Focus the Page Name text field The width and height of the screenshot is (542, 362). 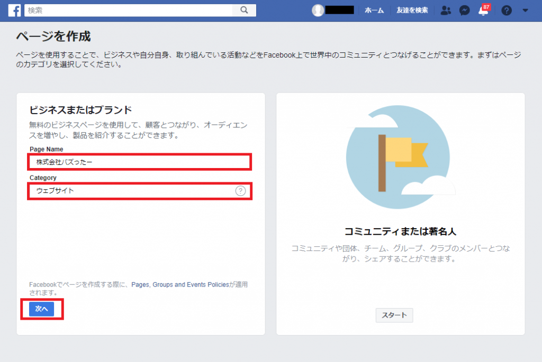[x=139, y=162]
